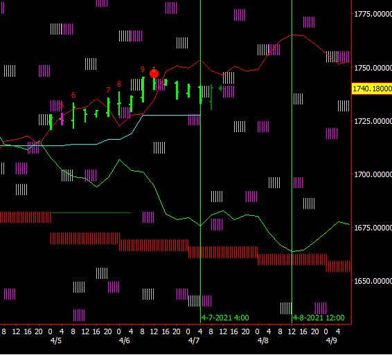Select the 1750.00 price axis label
392x355 pixels.
tap(373, 68)
